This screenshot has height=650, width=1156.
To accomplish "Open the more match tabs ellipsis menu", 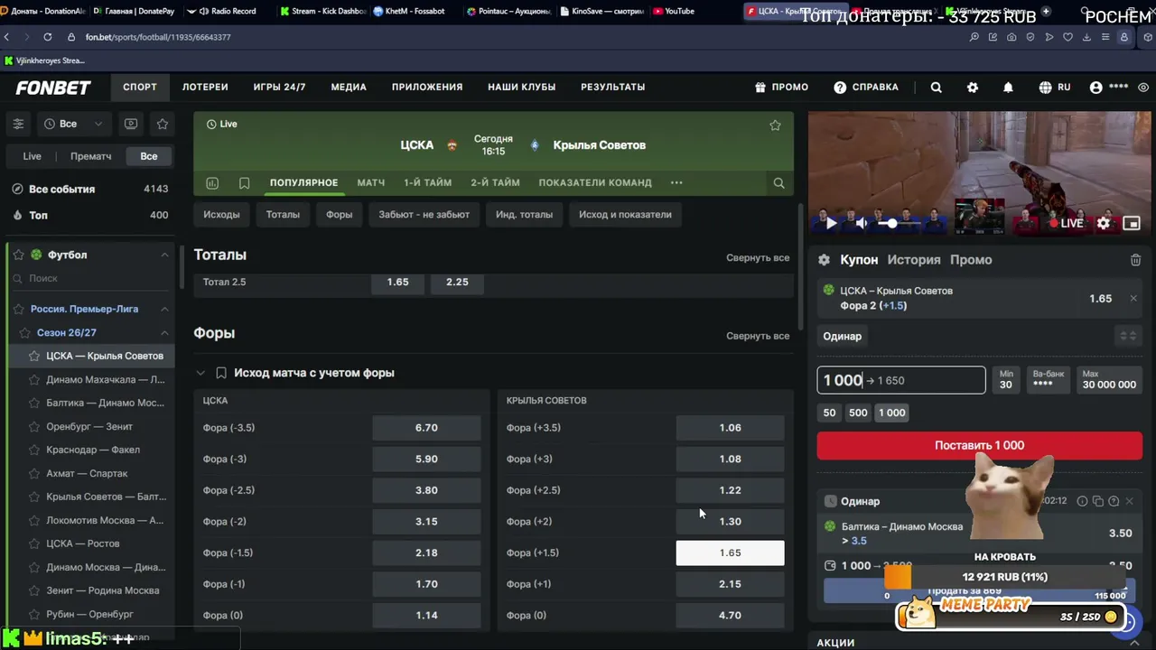I will tap(676, 182).
